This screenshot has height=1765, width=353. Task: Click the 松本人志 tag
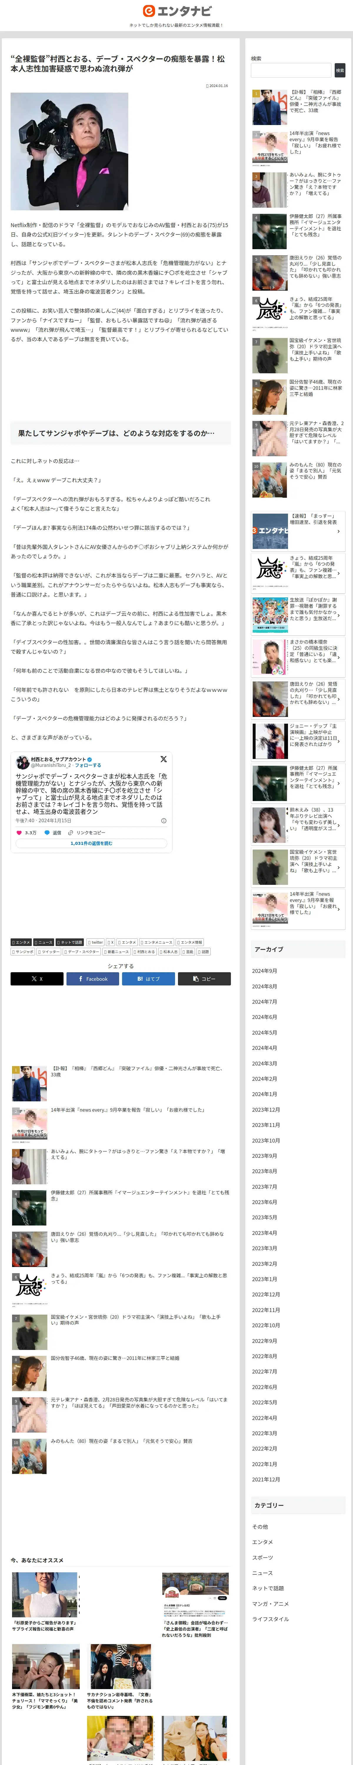point(169,952)
